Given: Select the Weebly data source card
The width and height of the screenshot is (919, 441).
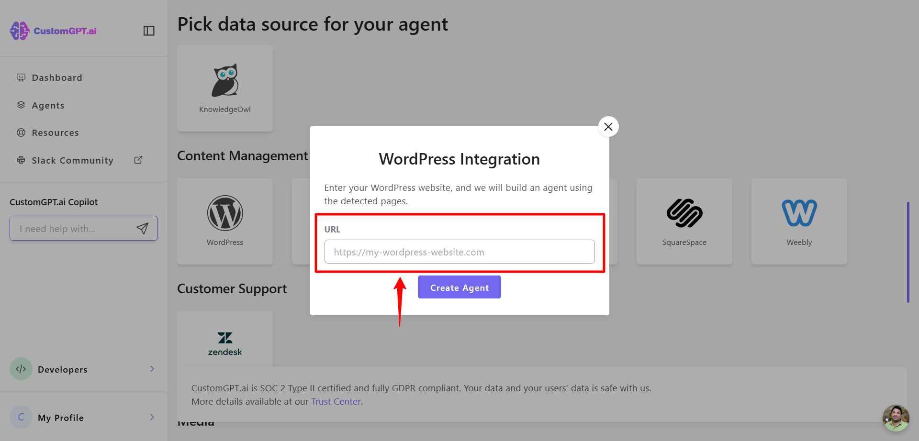Looking at the screenshot, I should tap(799, 221).
